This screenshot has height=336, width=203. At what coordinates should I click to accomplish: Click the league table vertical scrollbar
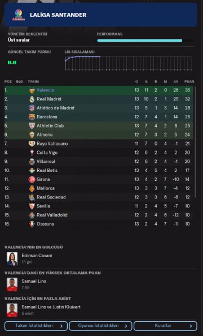tap(195, 142)
